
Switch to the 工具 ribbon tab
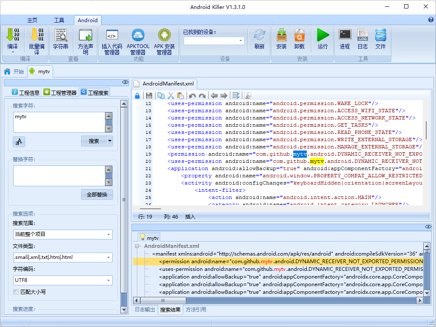click(59, 20)
